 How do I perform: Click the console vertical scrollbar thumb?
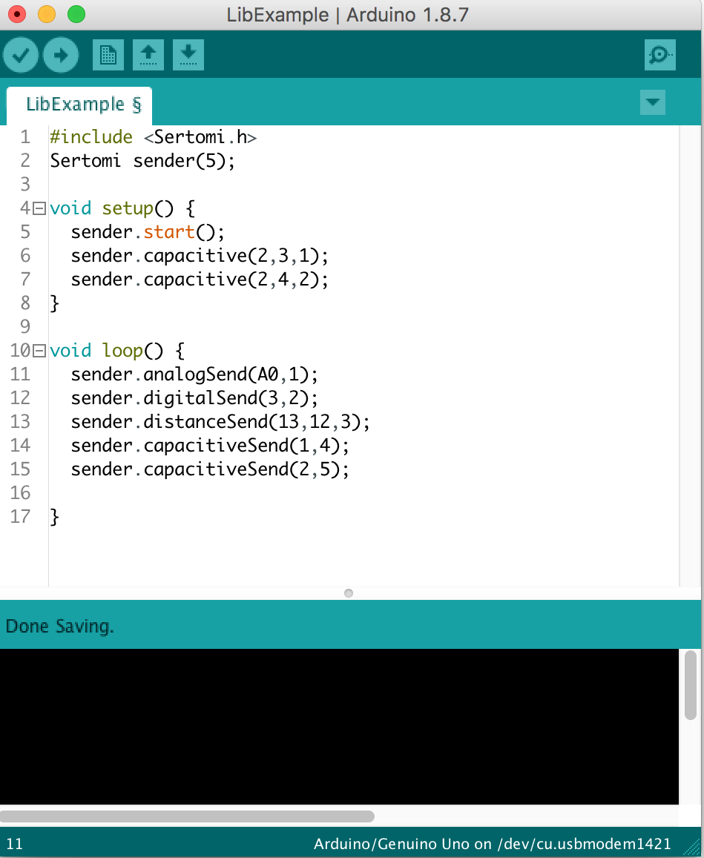(691, 684)
